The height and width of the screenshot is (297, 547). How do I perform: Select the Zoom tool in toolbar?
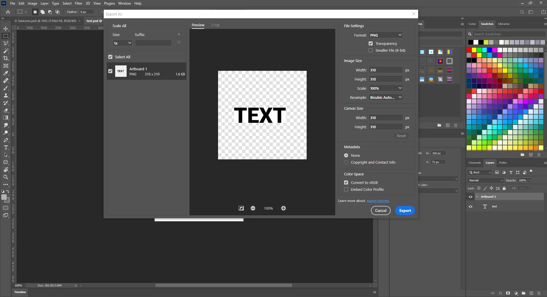(6, 177)
